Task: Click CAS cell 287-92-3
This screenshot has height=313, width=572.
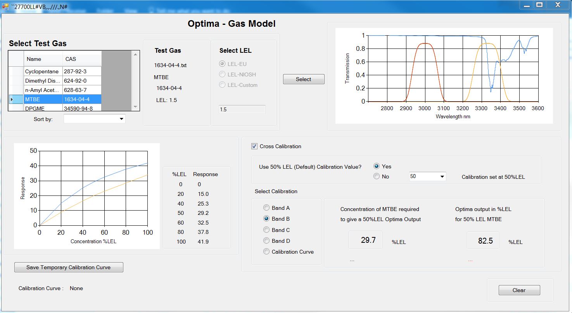Action: click(x=82, y=71)
